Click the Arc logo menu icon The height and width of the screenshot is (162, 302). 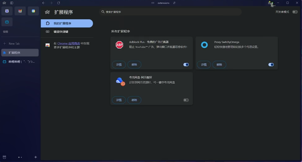point(4,3)
